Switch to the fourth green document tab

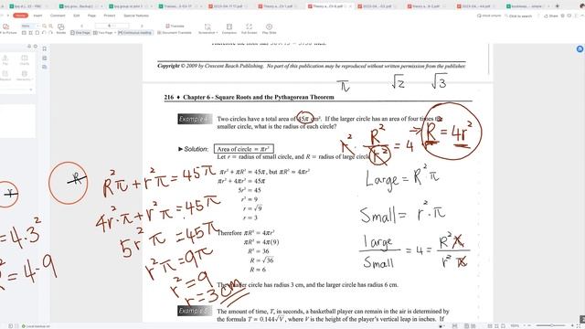click(x=178, y=6)
